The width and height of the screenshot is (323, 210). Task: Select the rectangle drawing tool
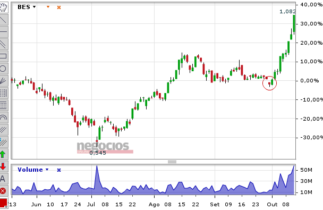pyautogui.click(x=4, y=56)
